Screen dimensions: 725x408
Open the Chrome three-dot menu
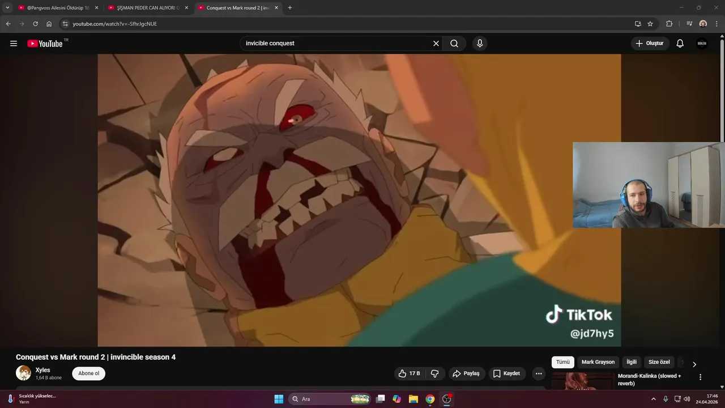point(717,24)
